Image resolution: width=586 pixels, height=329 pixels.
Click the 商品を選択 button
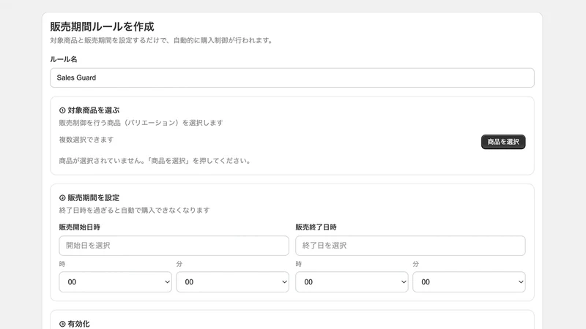(503, 142)
